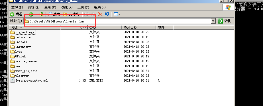The width and height of the screenshot is (263, 106).
Task: Sort by the 大小 column header
Action: click(x=74, y=27)
